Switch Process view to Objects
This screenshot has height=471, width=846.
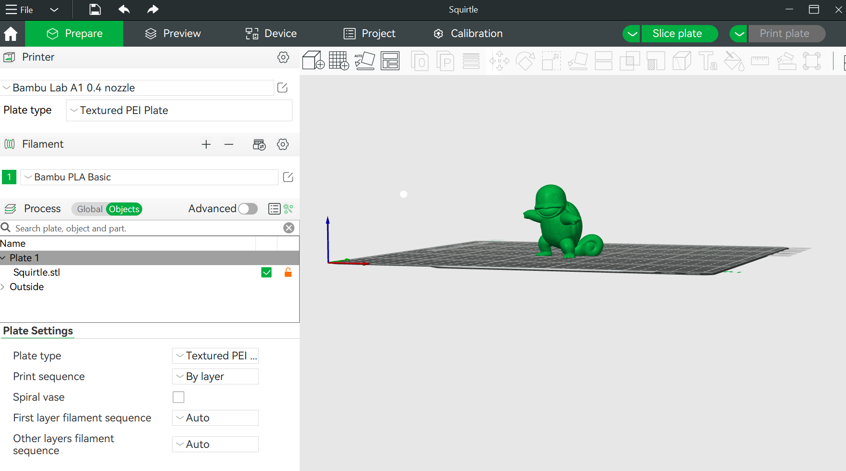pos(124,209)
